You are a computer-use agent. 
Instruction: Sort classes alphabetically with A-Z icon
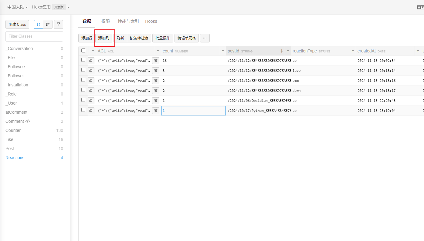[x=38, y=25]
